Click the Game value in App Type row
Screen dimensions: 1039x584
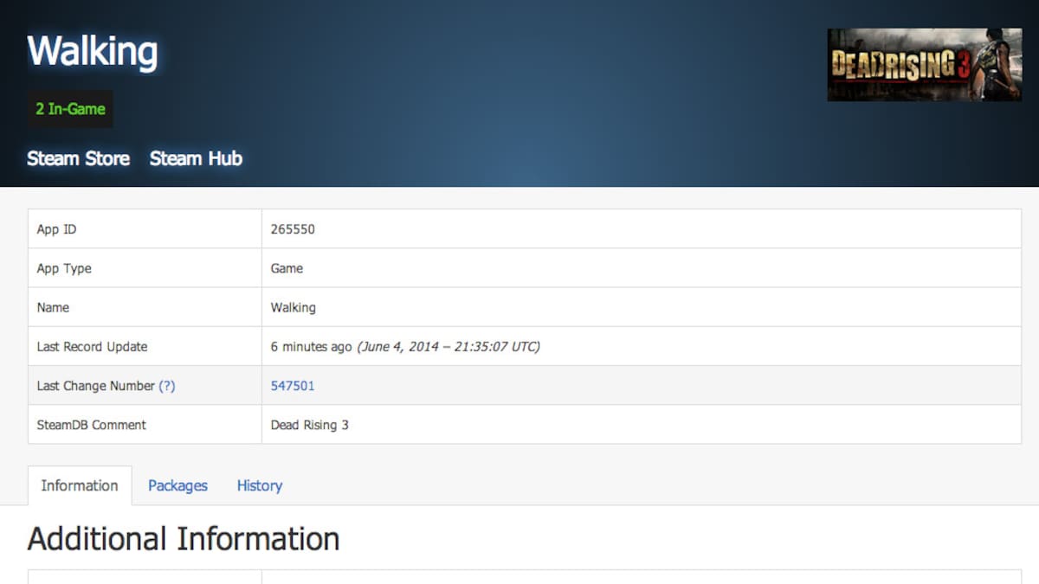287,268
